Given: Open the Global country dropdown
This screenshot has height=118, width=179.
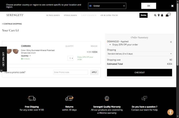Looking at the screenshot, I should [x=107, y=6].
